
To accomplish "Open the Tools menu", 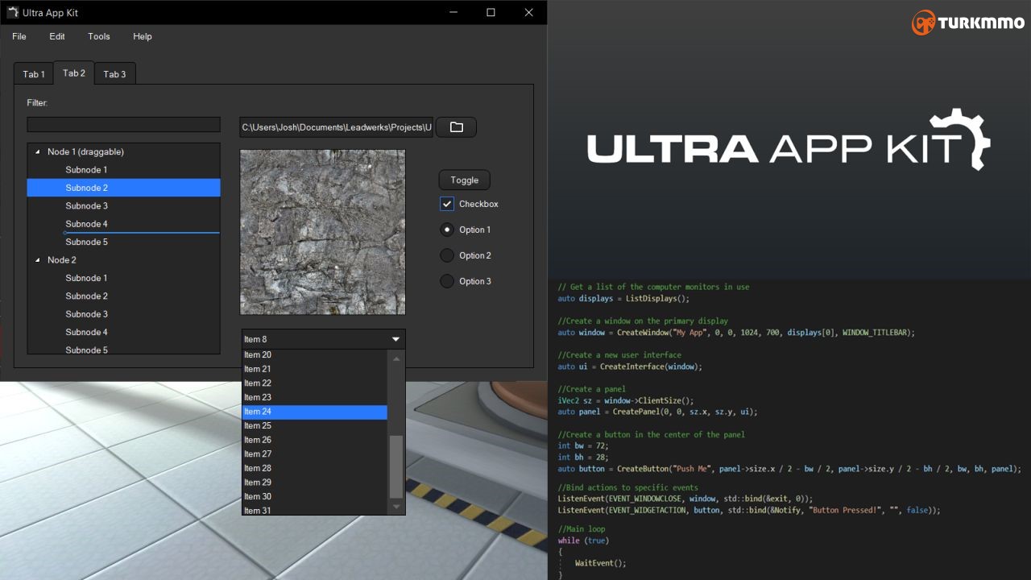I will pos(99,36).
